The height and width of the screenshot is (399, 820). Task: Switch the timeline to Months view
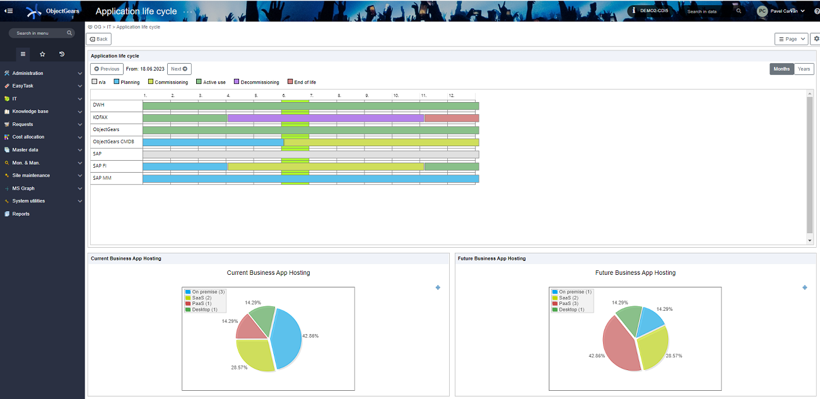pos(782,69)
